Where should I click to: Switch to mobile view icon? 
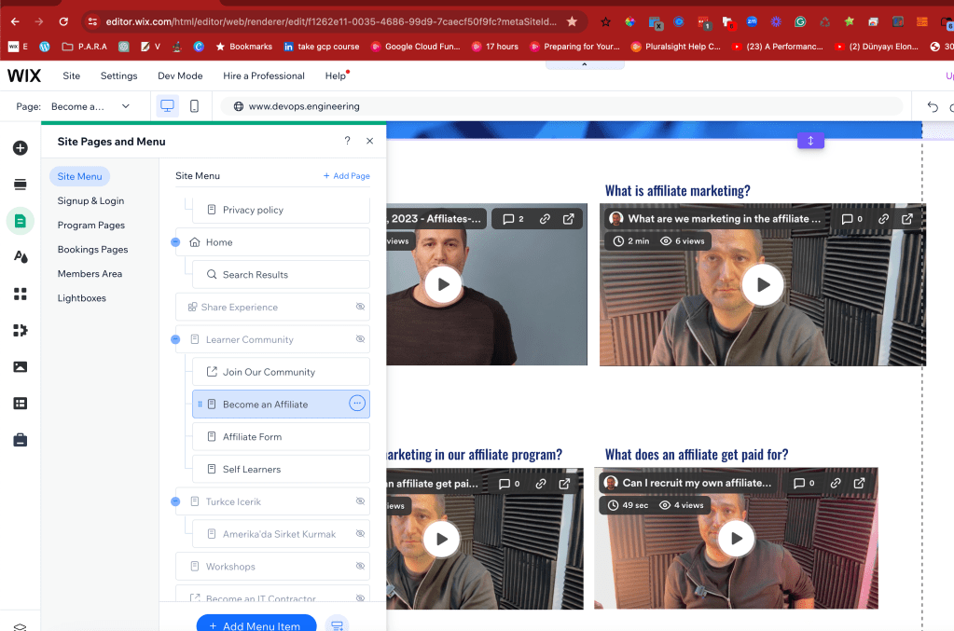(x=194, y=105)
